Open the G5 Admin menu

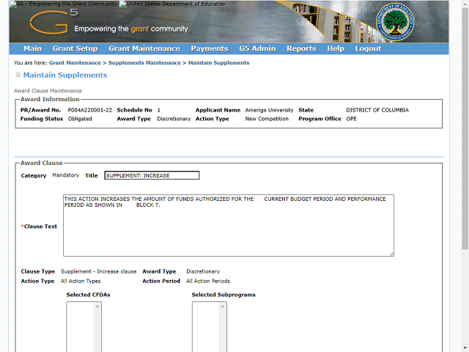pos(257,48)
